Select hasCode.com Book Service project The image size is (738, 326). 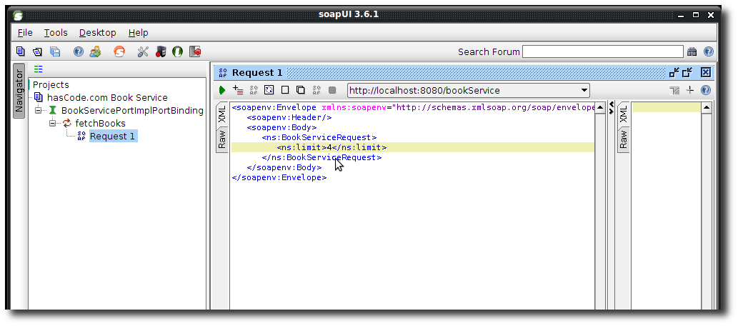pyautogui.click(x=107, y=97)
